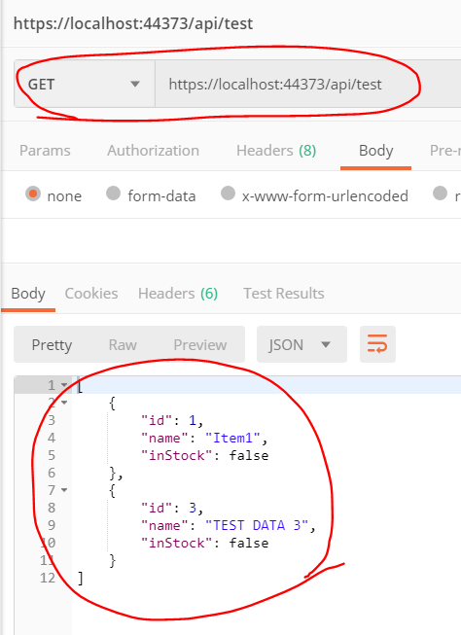Select the none body radio button
The image size is (461, 635).
pyautogui.click(x=33, y=194)
